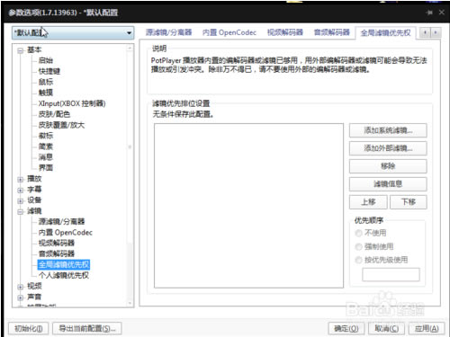Select 触摸 in the settings tree
This screenshot has width=450, height=337.
(46, 93)
